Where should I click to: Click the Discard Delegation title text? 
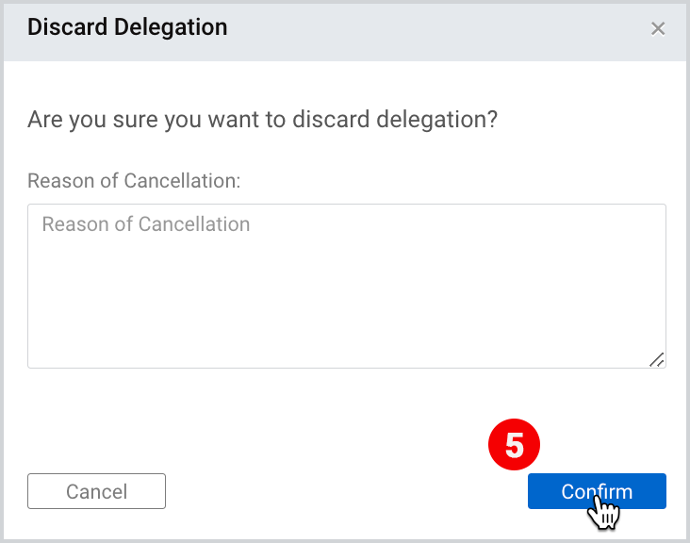click(127, 26)
